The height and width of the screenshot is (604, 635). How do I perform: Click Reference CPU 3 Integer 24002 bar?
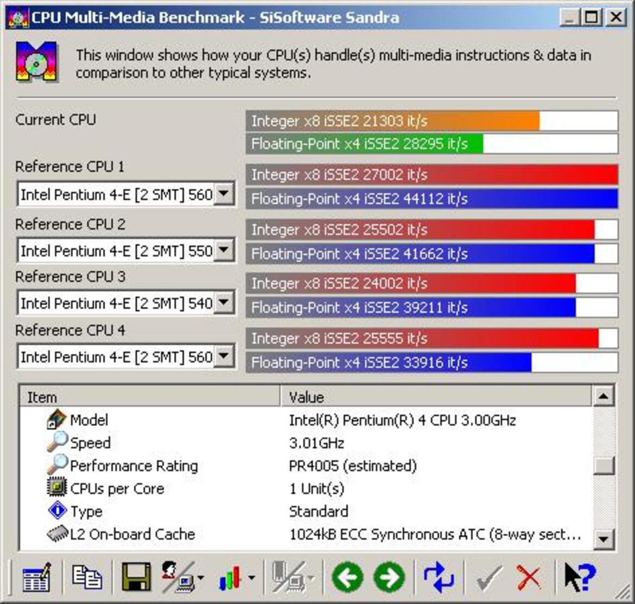431,283
